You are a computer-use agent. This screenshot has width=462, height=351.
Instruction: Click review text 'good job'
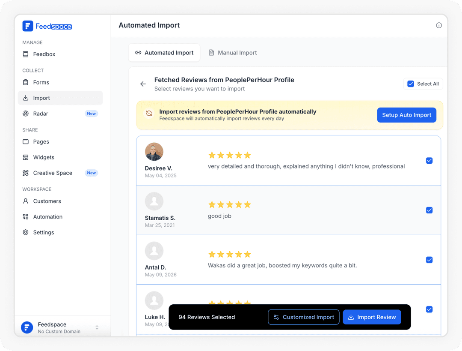(219, 216)
